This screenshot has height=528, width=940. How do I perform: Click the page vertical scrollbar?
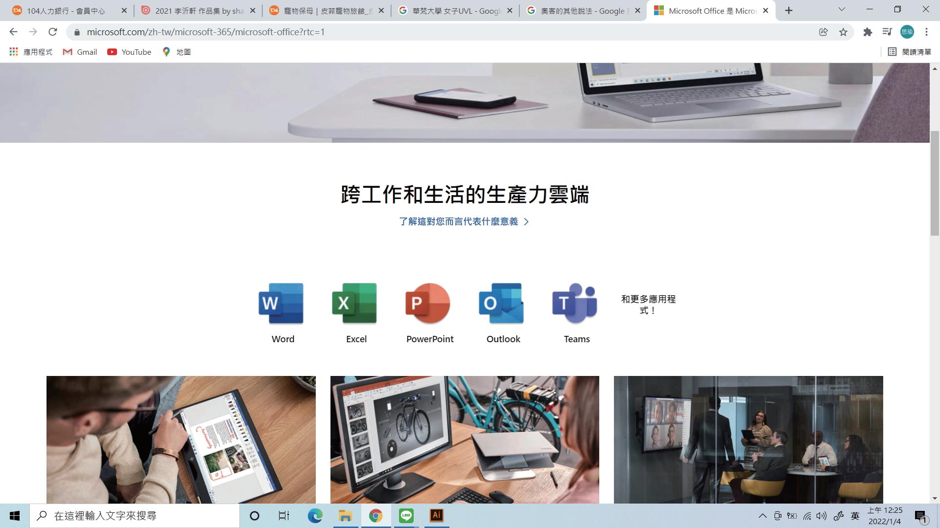[x=935, y=183]
